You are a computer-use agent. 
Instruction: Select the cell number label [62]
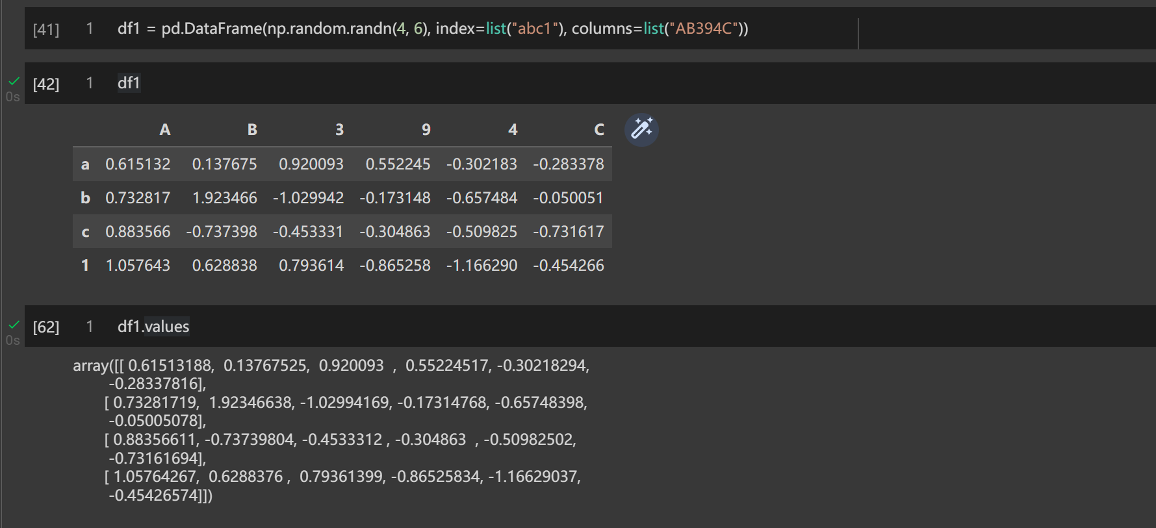pyautogui.click(x=46, y=327)
